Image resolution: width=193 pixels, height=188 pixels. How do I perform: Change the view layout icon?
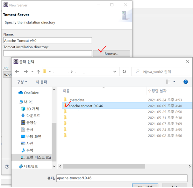tap(168, 82)
